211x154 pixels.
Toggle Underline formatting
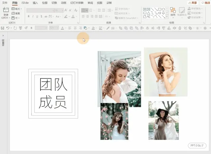click(x=37, y=16)
